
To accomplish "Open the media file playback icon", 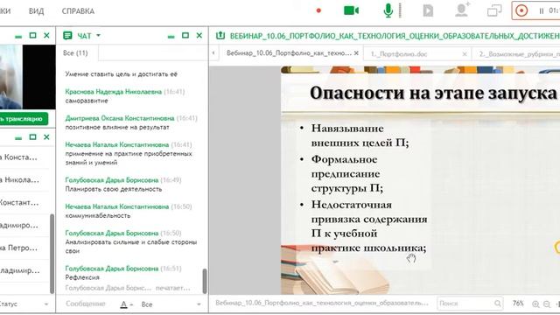I will pos(428,10).
